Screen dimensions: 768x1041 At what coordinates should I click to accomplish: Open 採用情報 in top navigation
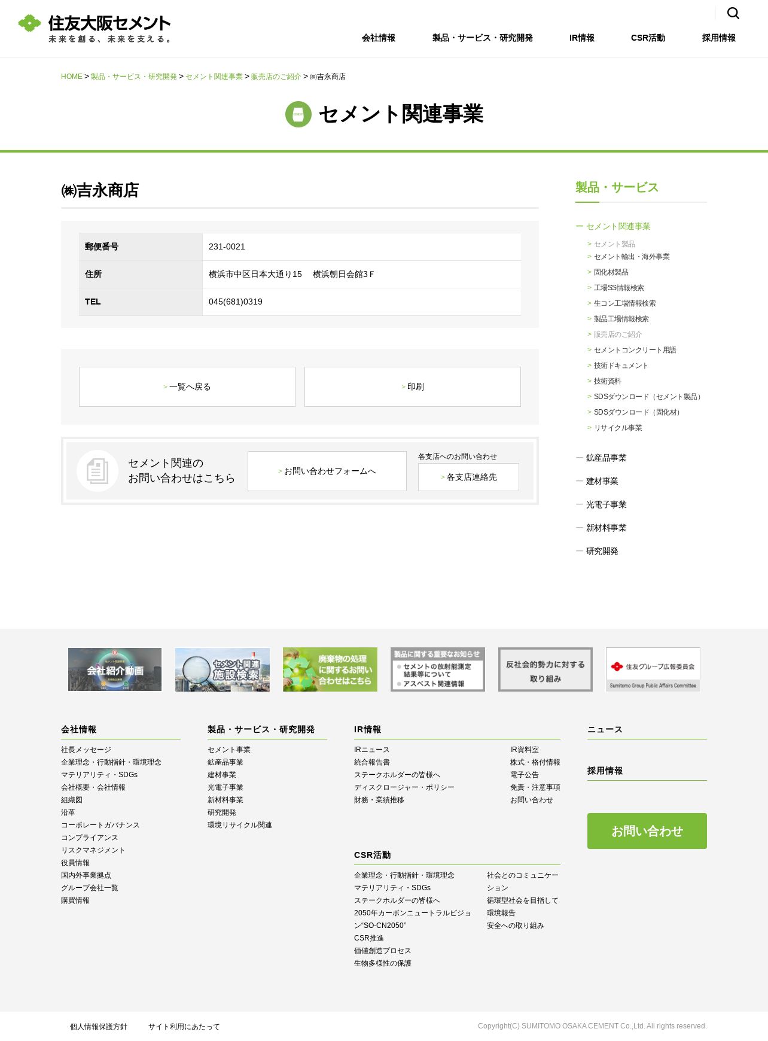click(x=719, y=38)
